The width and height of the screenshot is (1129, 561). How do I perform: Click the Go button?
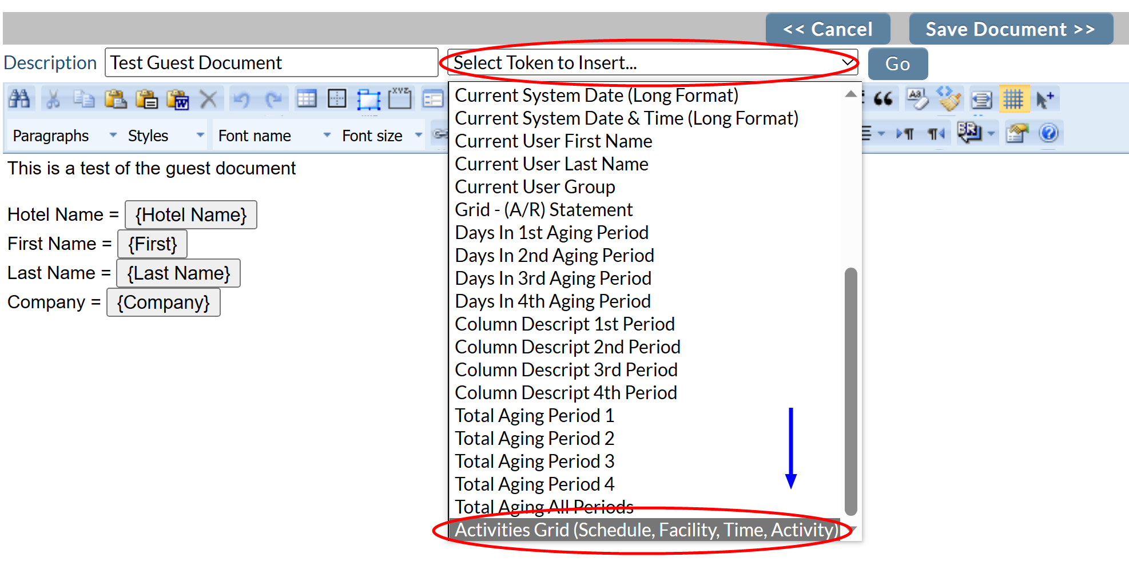point(897,64)
